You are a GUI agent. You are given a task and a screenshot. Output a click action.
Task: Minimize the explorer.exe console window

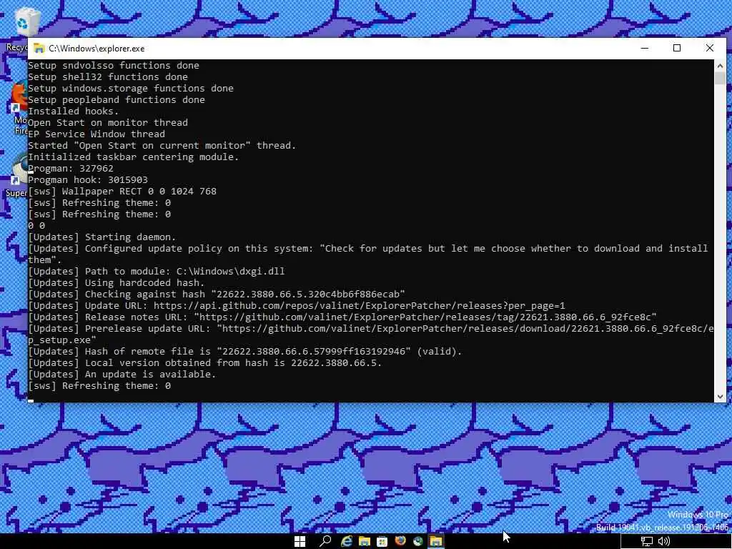click(645, 48)
